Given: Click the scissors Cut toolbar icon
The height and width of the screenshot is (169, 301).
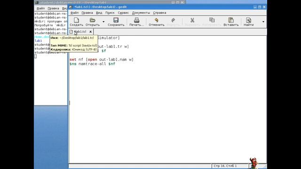Looking at the screenshot, I should click(x=192, y=20).
